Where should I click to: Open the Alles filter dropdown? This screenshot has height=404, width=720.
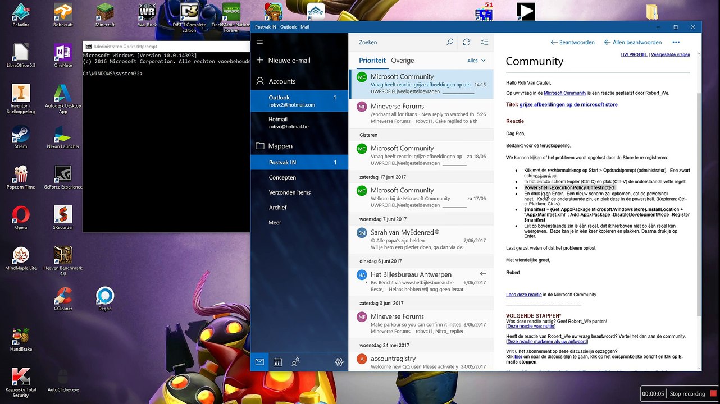point(476,61)
